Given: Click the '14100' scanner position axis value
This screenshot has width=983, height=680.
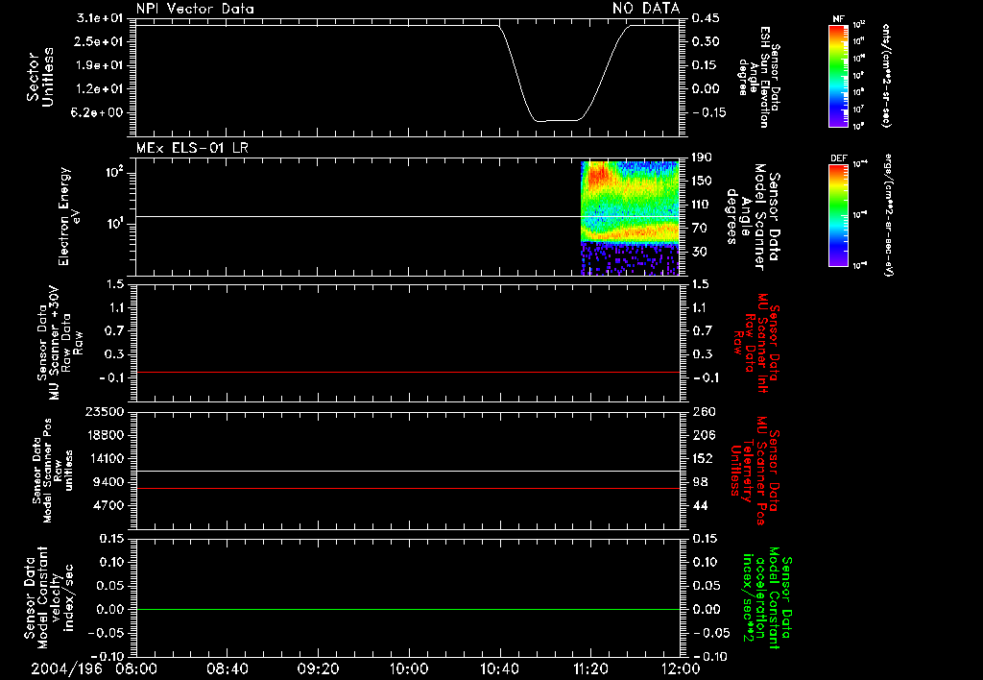Looking at the screenshot, I should pos(105,458).
